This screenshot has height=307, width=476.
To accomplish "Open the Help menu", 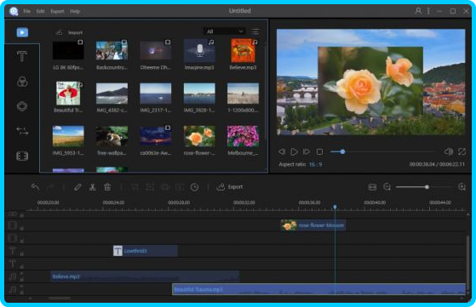I will (x=75, y=11).
